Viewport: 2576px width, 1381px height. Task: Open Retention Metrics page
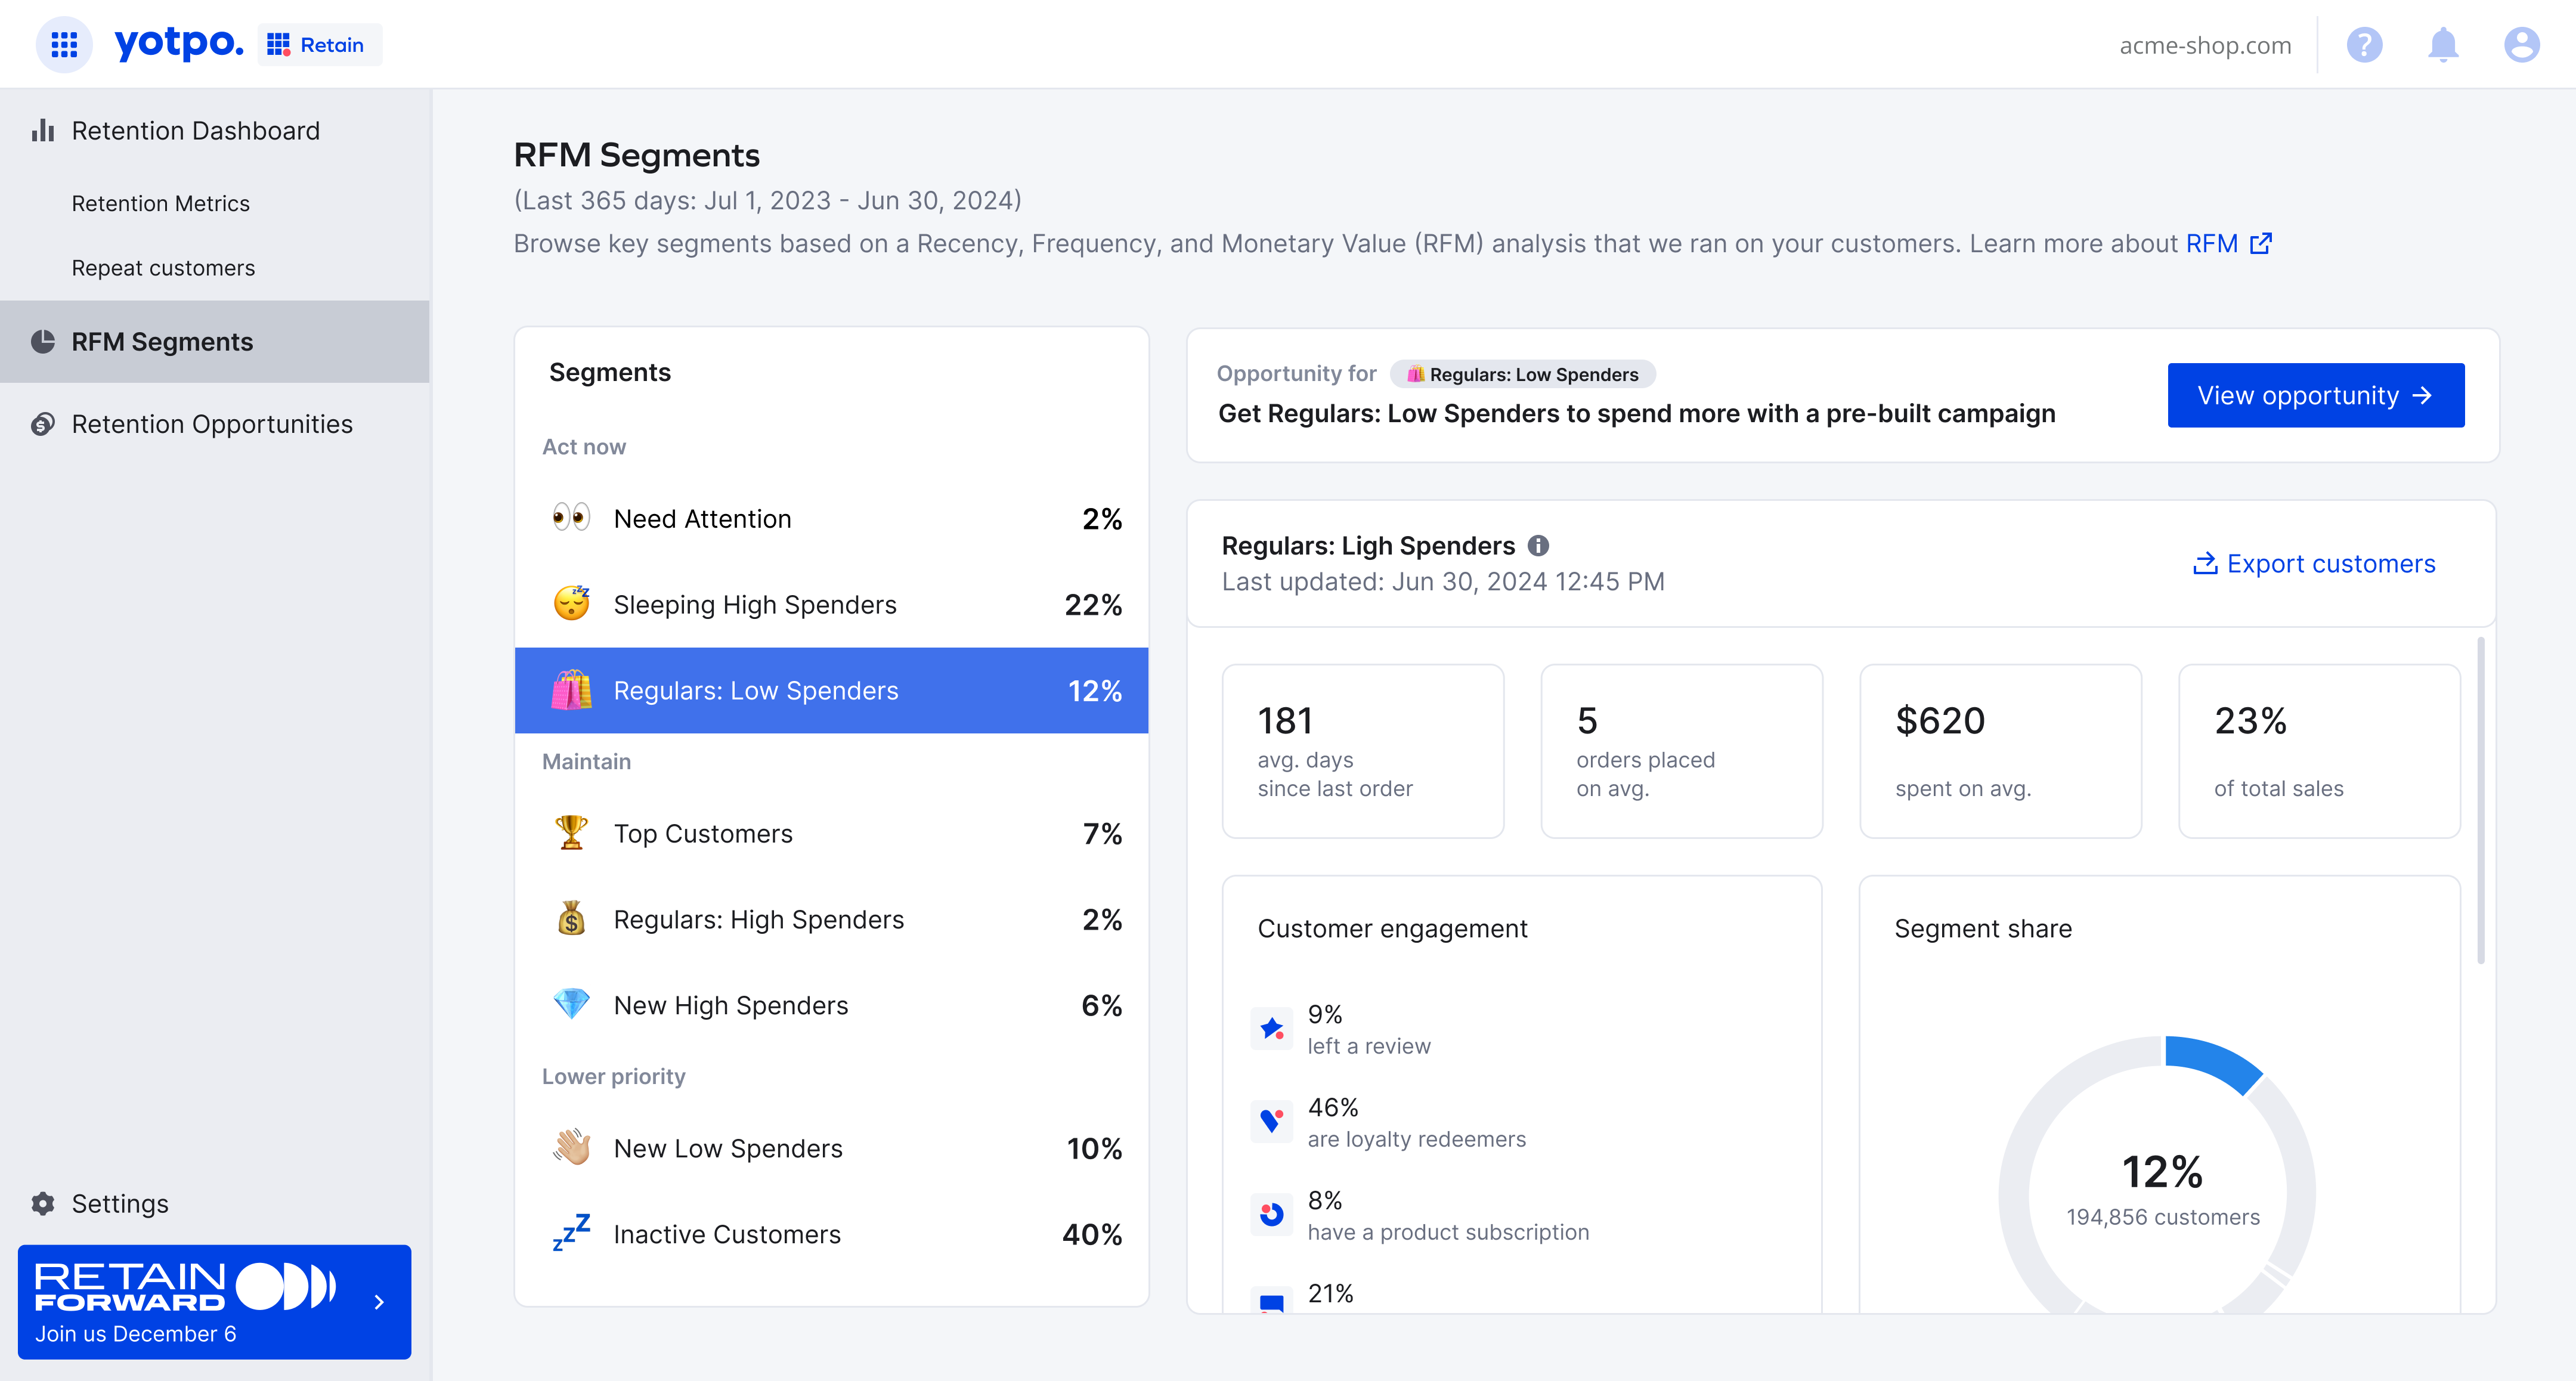(x=160, y=203)
